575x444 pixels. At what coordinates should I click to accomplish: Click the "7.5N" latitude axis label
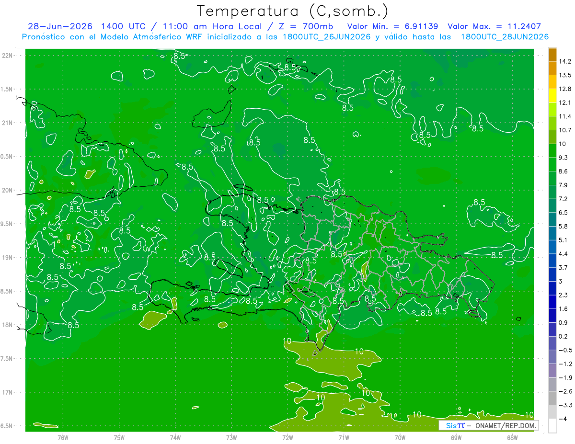[x=7, y=359]
